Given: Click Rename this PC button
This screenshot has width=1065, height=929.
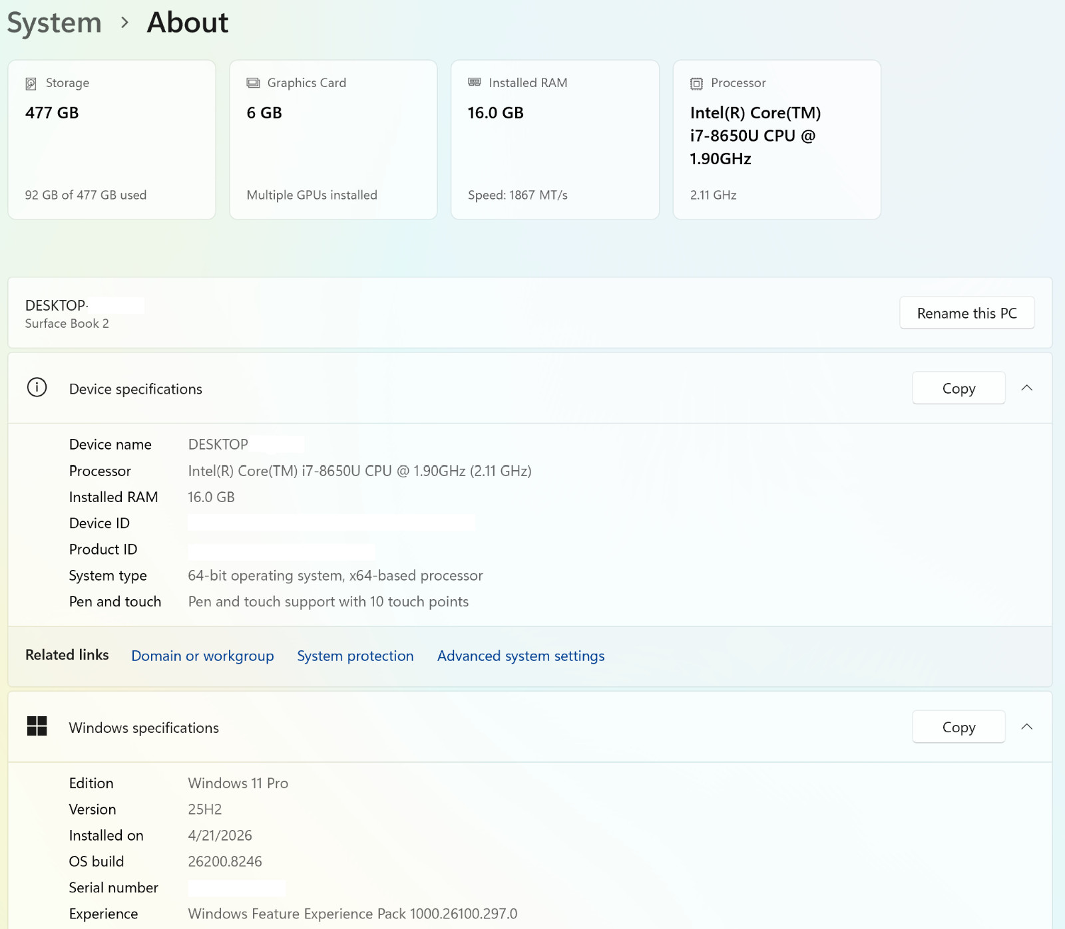Looking at the screenshot, I should [x=966, y=313].
